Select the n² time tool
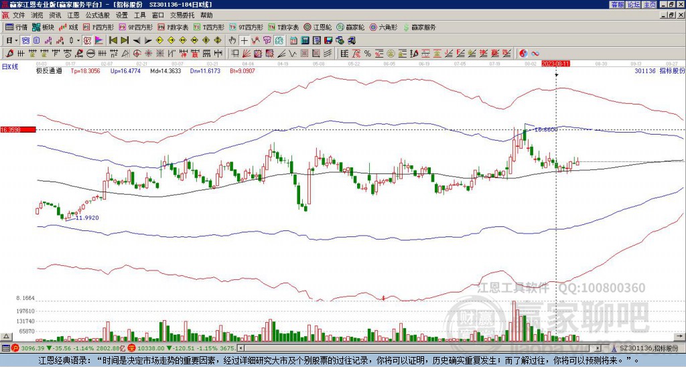 click(114, 54)
